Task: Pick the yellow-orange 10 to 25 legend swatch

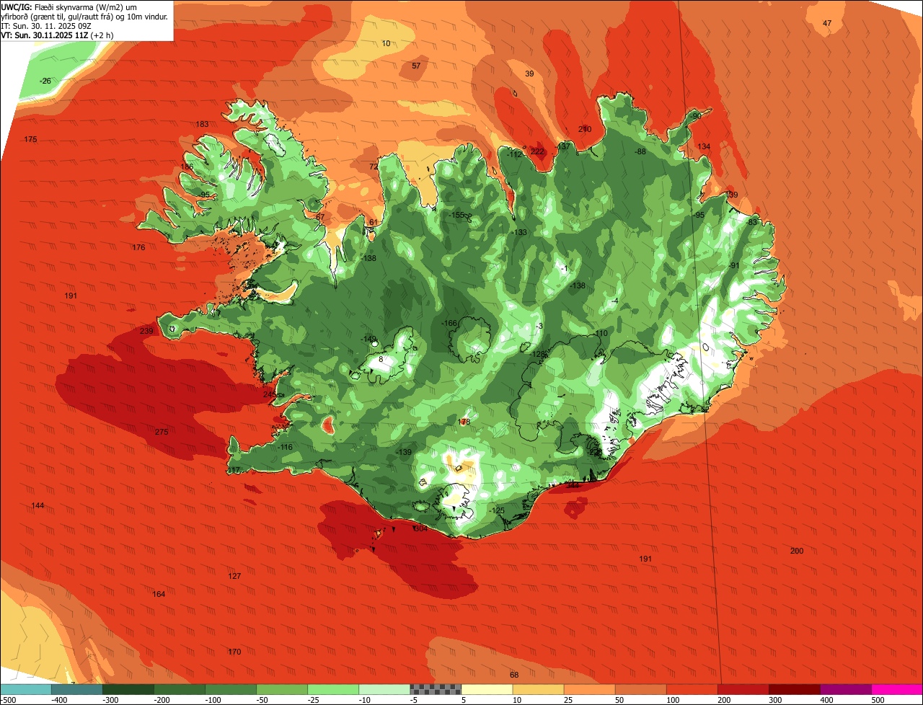Action: [x=538, y=689]
